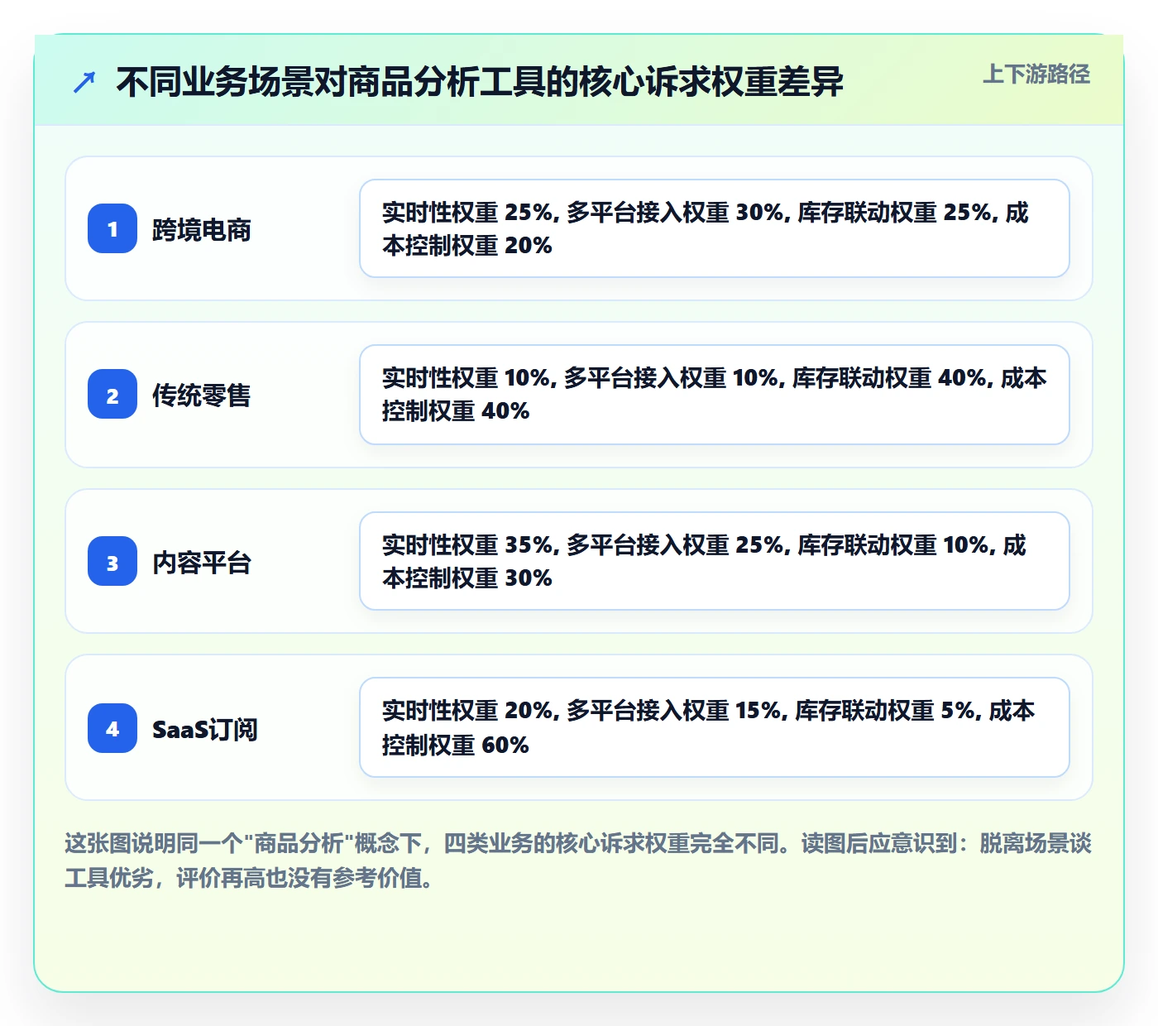Click the SaaS订阅 row label
The width and height of the screenshot is (1158, 1026).
[x=205, y=729]
